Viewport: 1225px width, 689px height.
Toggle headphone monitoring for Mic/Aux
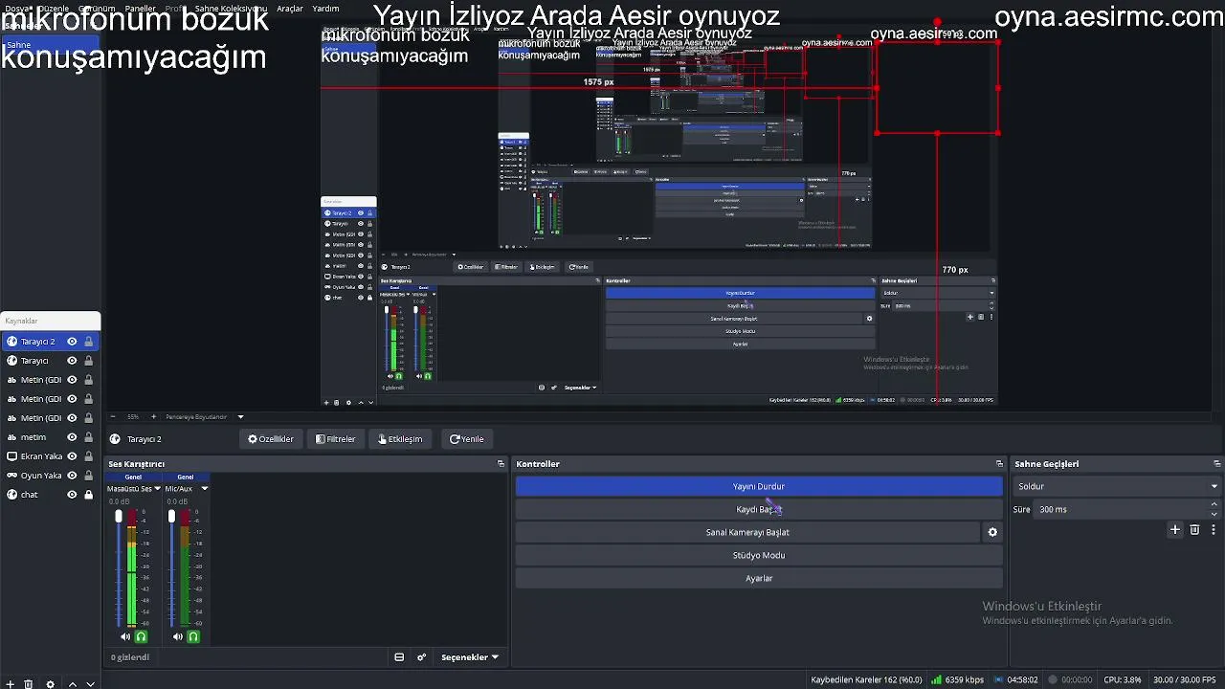[x=193, y=636]
